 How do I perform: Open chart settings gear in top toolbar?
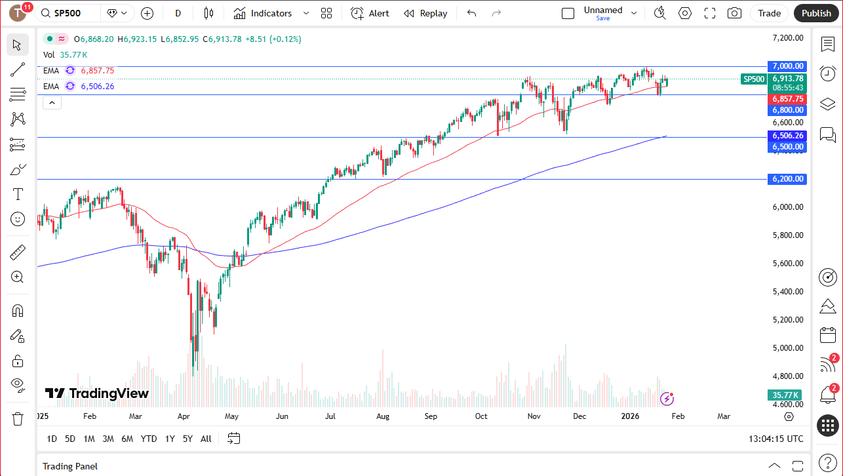(x=685, y=13)
